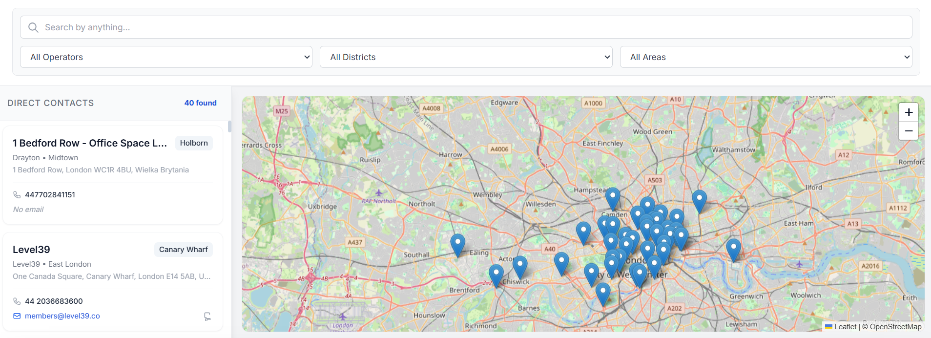Viewport: 931px width, 338px height.
Task: Select the map marker next to Ealing
Action: (457, 245)
